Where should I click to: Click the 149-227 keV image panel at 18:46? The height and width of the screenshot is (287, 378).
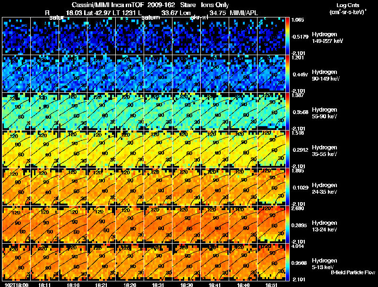click(243, 36)
